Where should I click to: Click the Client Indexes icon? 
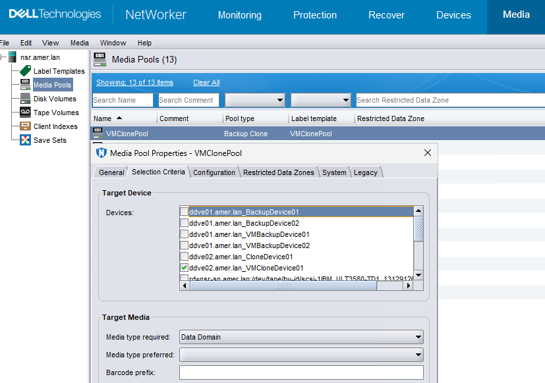tap(26, 126)
